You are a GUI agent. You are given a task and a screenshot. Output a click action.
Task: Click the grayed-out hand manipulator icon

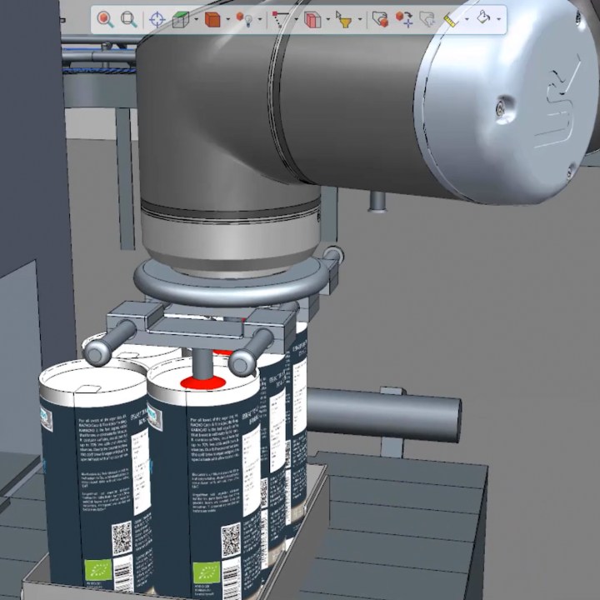coord(427,19)
